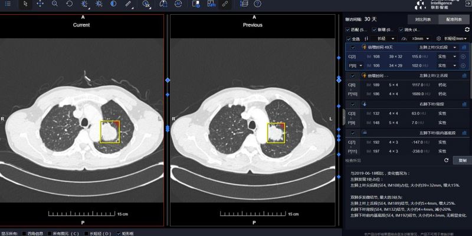Click the link-views chain icon
This screenshot has height=236, width=472.
(x=225, y=4)
